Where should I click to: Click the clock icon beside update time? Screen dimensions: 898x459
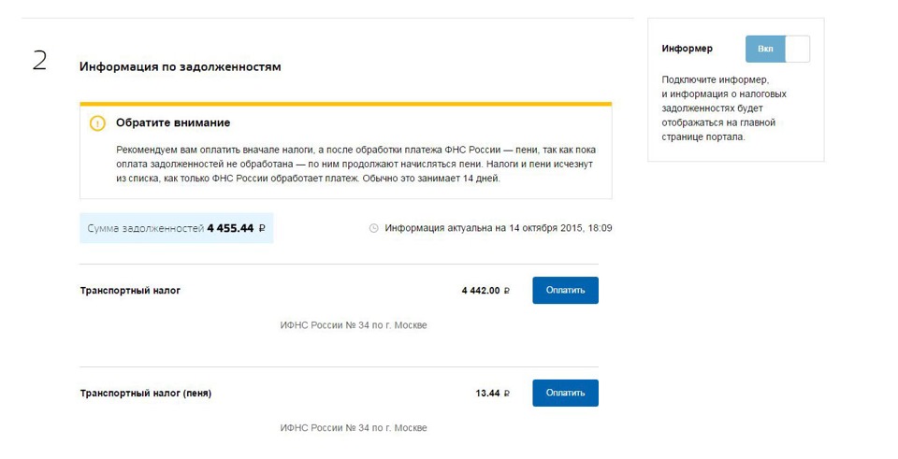(x=374, y=228)
